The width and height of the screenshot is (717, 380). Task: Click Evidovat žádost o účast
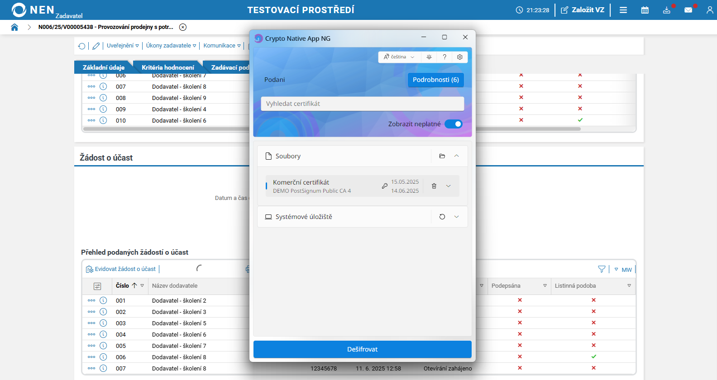pos(121,269)
